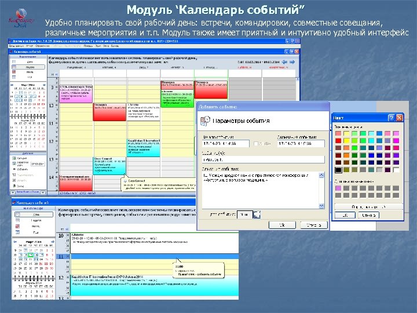Toggle all-day checkbox in event dialog

coord(256,144)
